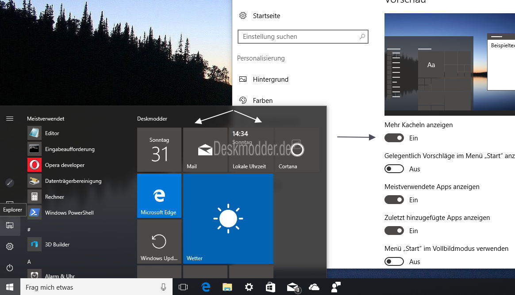Toggle Meistverwendete Apps anzeigen switch
The height and width of the screenshot is (295, 515).
(394, 200)
